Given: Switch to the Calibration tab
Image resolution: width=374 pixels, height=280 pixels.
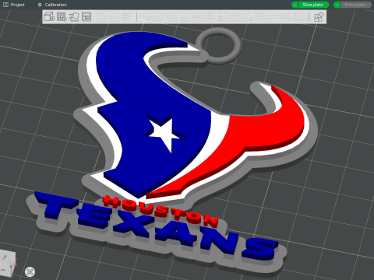Looking at the screenshot, I should point(52,5).
